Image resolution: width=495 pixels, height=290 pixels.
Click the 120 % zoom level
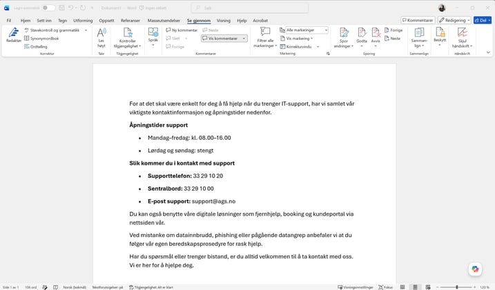[x=485, y=287]
